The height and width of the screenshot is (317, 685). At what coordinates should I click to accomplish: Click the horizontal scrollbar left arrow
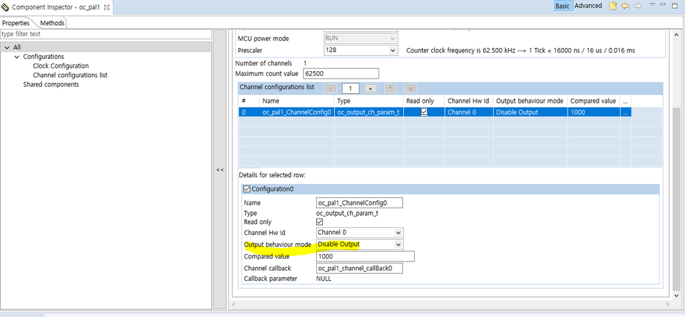(234, 303)
